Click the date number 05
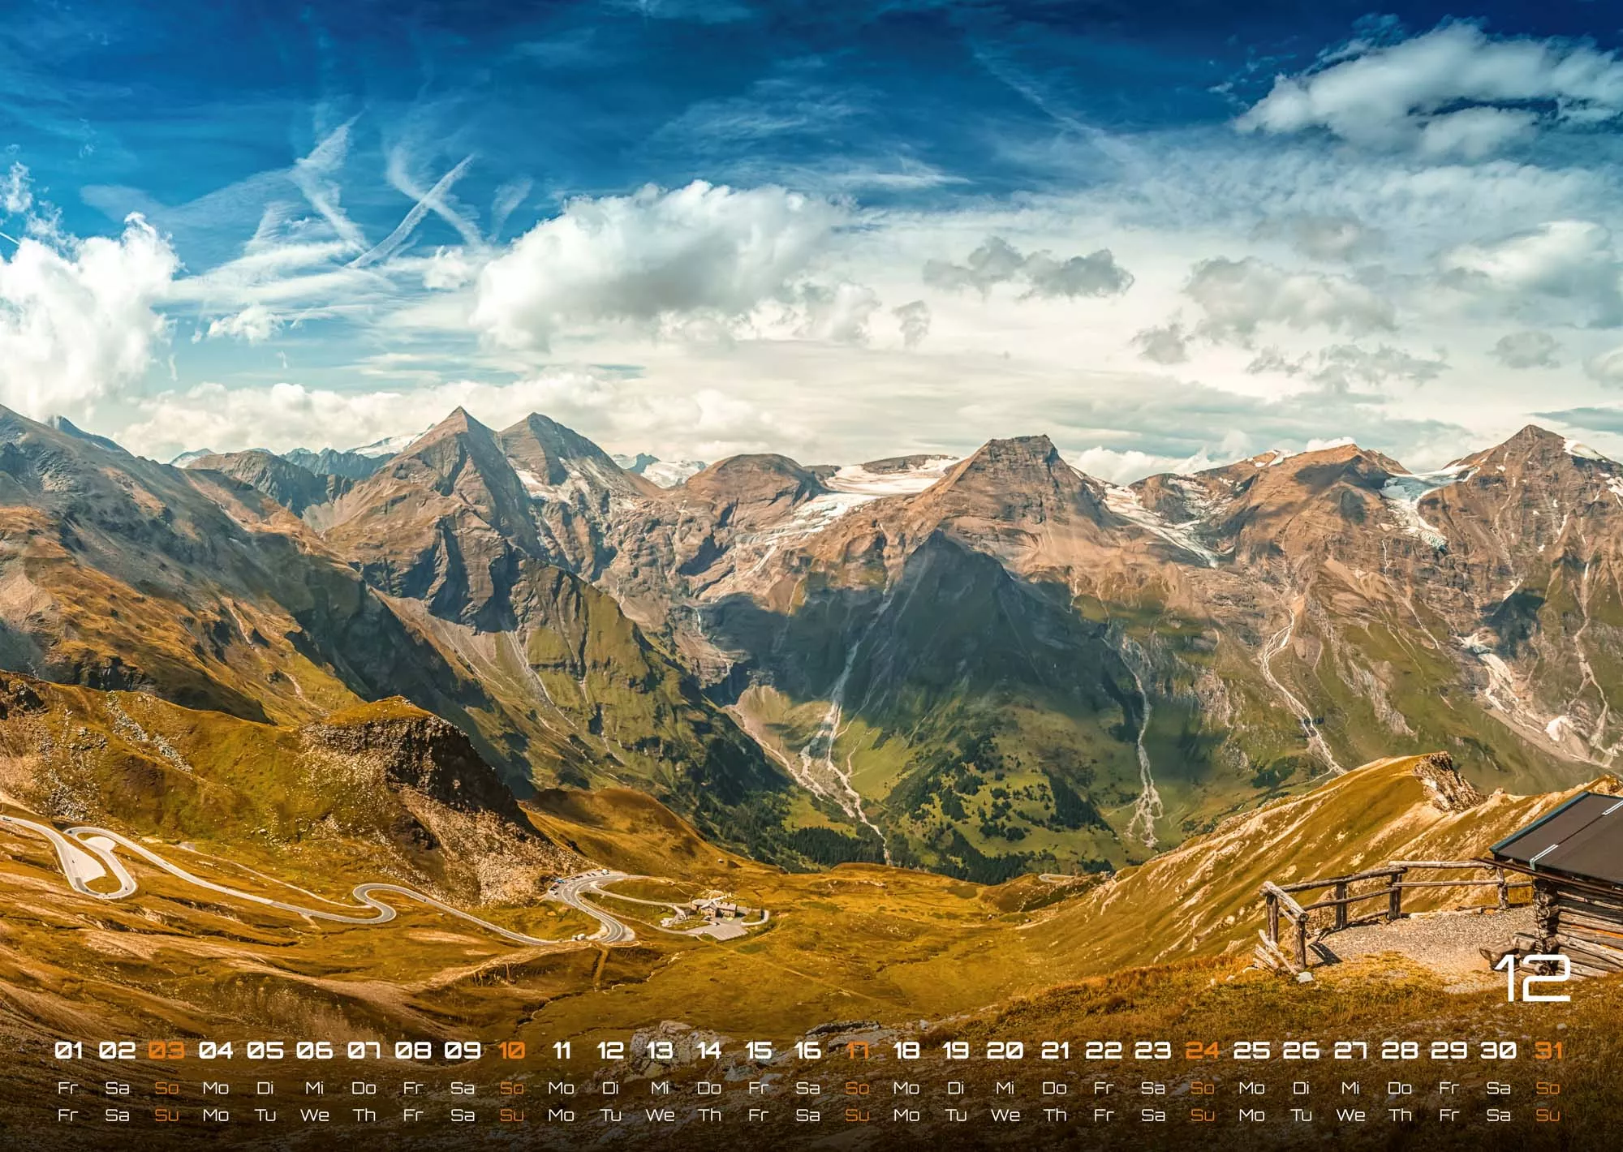 tap(265, 1051)
